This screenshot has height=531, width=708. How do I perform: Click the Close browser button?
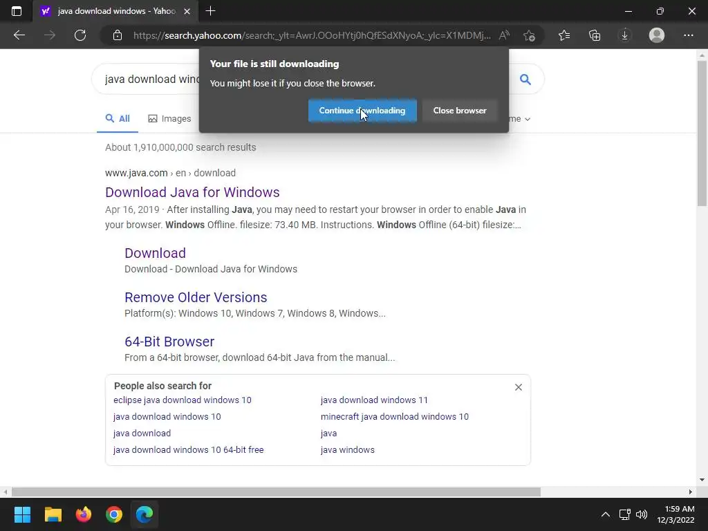[x=460, y=111]
